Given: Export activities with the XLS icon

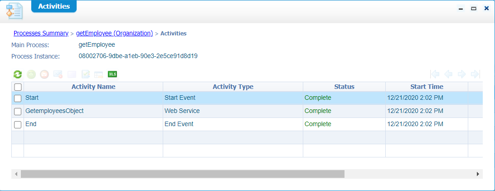Looking at the screenshot, I should [112, 74].
